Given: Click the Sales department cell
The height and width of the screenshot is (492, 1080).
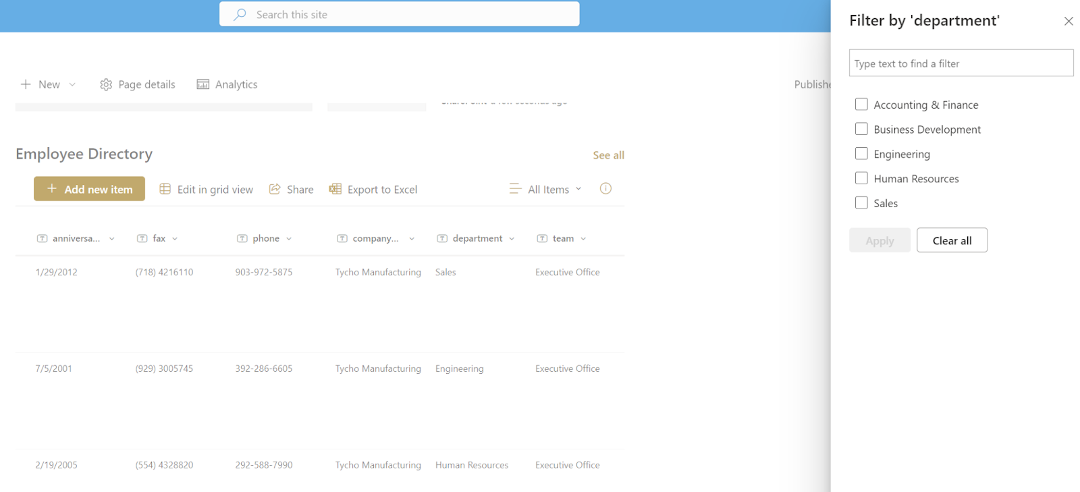Looking at the screenshot, I should [446, 272].
